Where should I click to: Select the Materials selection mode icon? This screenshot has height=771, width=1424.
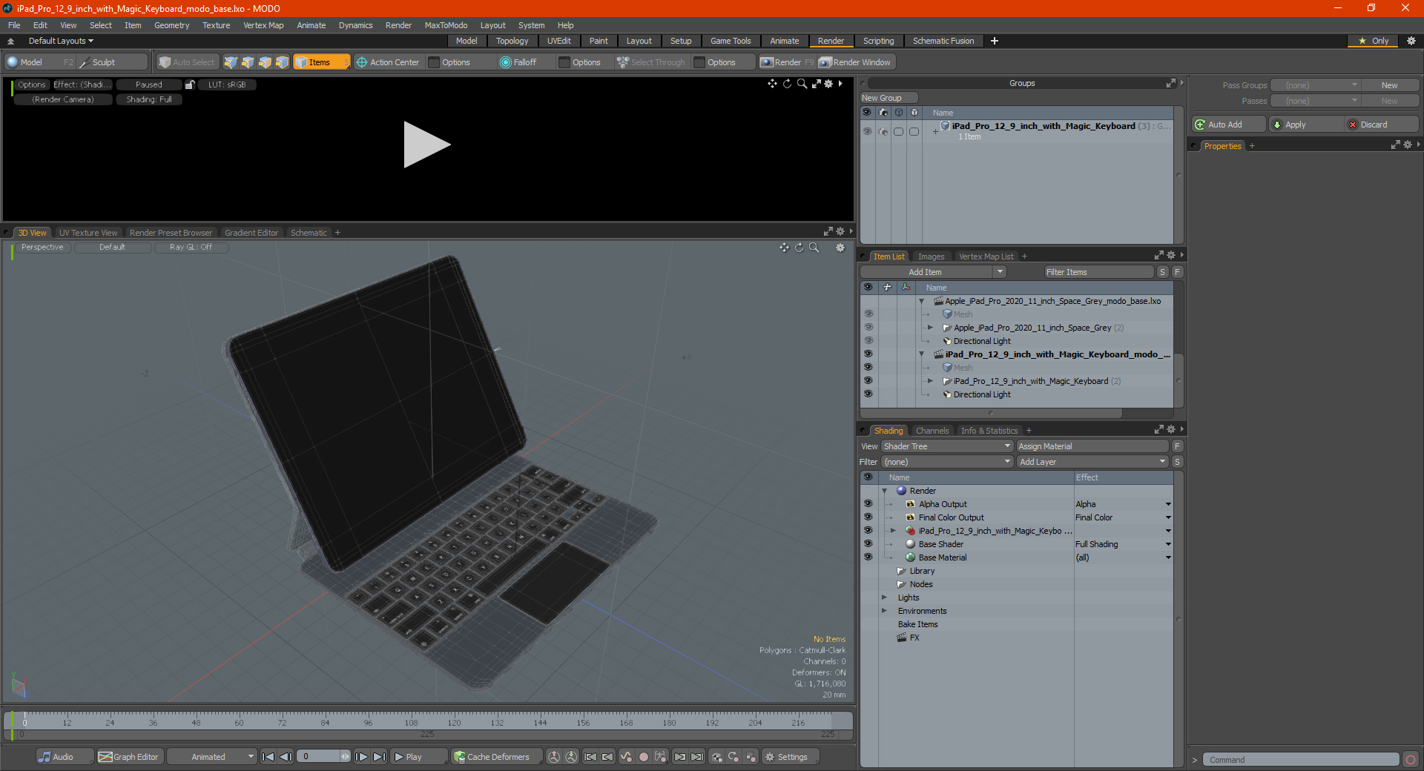[282, 62]
